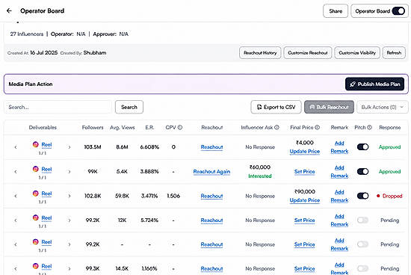
Task: Click the Dropped response status
Action: tap(389, 196)
